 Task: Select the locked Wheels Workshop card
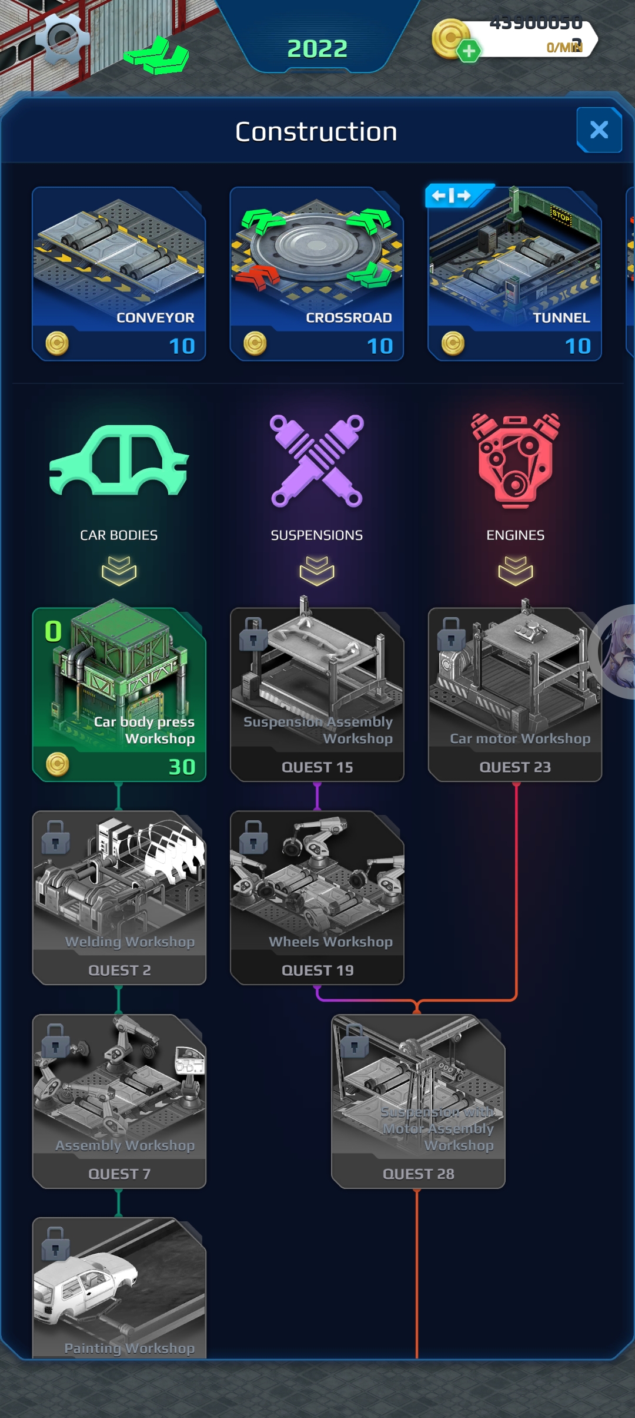coord(317,897)
